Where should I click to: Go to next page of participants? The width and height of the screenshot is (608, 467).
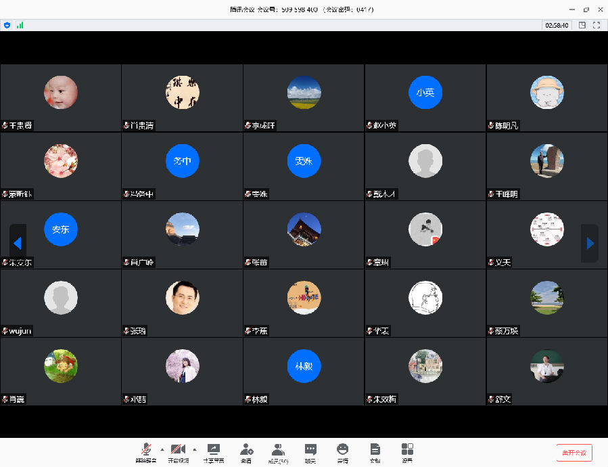point(590,243)
